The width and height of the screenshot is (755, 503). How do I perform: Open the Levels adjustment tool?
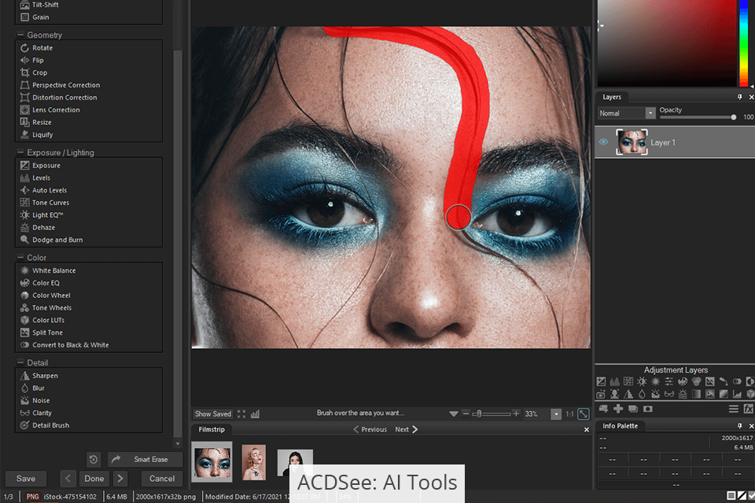click(x=35, y=178)
